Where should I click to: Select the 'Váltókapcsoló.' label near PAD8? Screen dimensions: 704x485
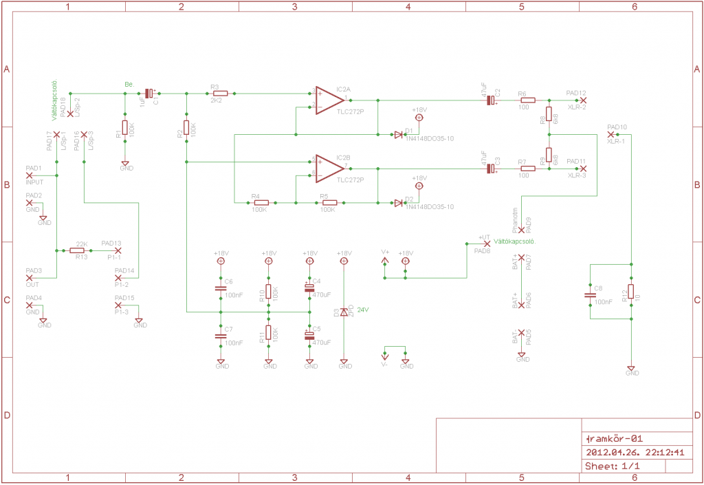click(514, 241)
